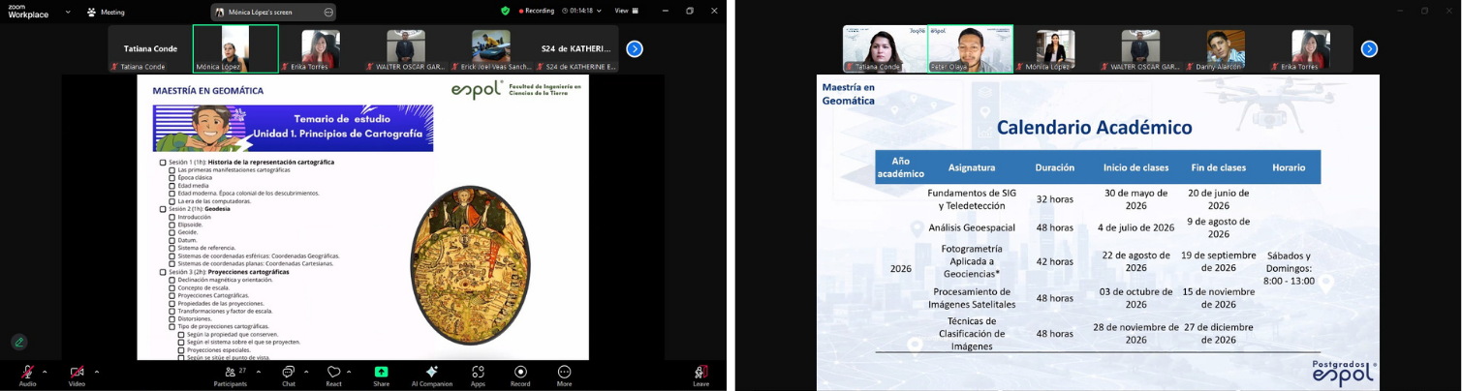Open options ellipsis on Mónica López's screen pill
Viewport: 1462px width, 391px height.
click(x=328, y=12)
